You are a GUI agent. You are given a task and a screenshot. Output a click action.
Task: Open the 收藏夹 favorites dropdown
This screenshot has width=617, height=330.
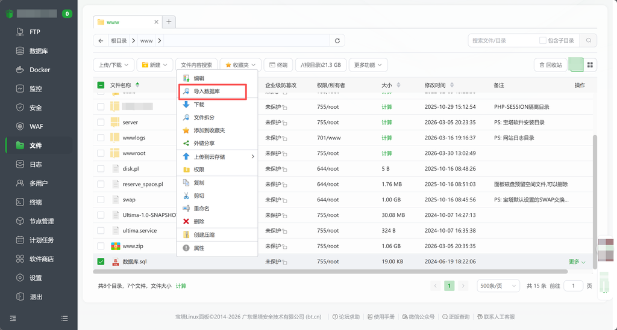[240, 65]
